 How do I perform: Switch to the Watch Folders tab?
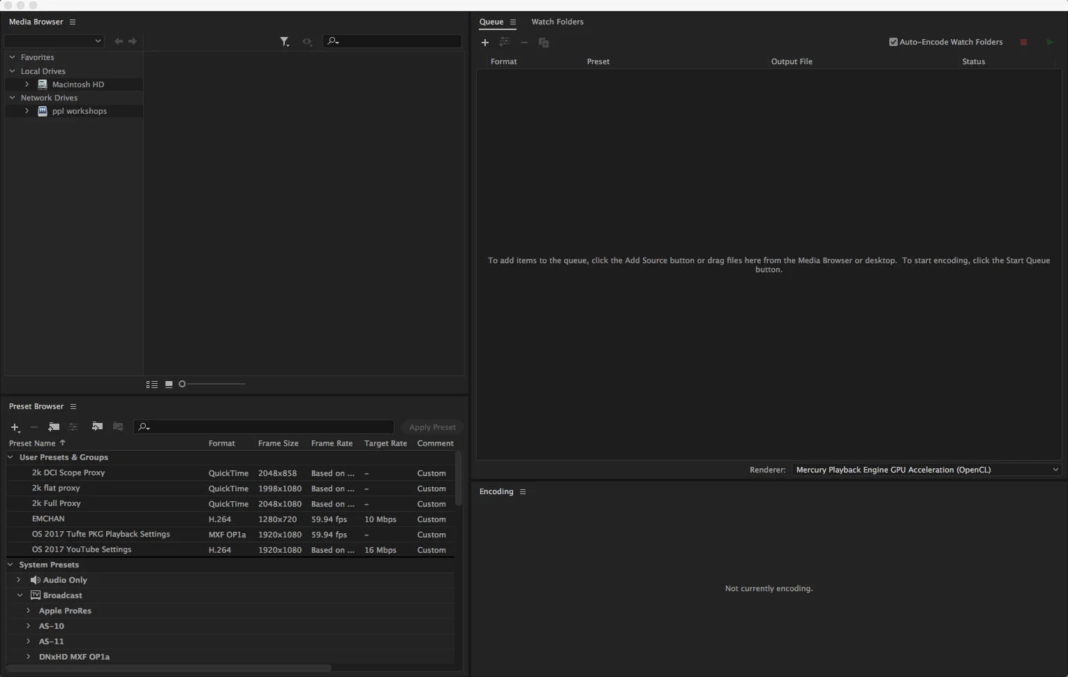click(557, 22)
